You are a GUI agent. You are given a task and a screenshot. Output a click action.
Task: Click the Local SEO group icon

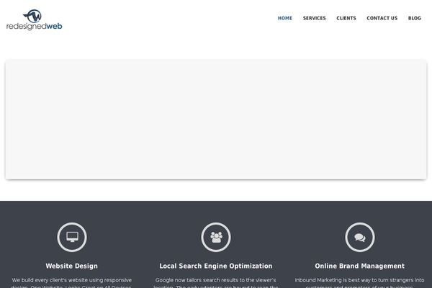[x=216, y=237]
